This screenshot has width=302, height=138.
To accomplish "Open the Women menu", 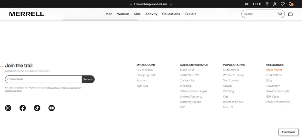I will pyautogui.click(x=123, y=14).
